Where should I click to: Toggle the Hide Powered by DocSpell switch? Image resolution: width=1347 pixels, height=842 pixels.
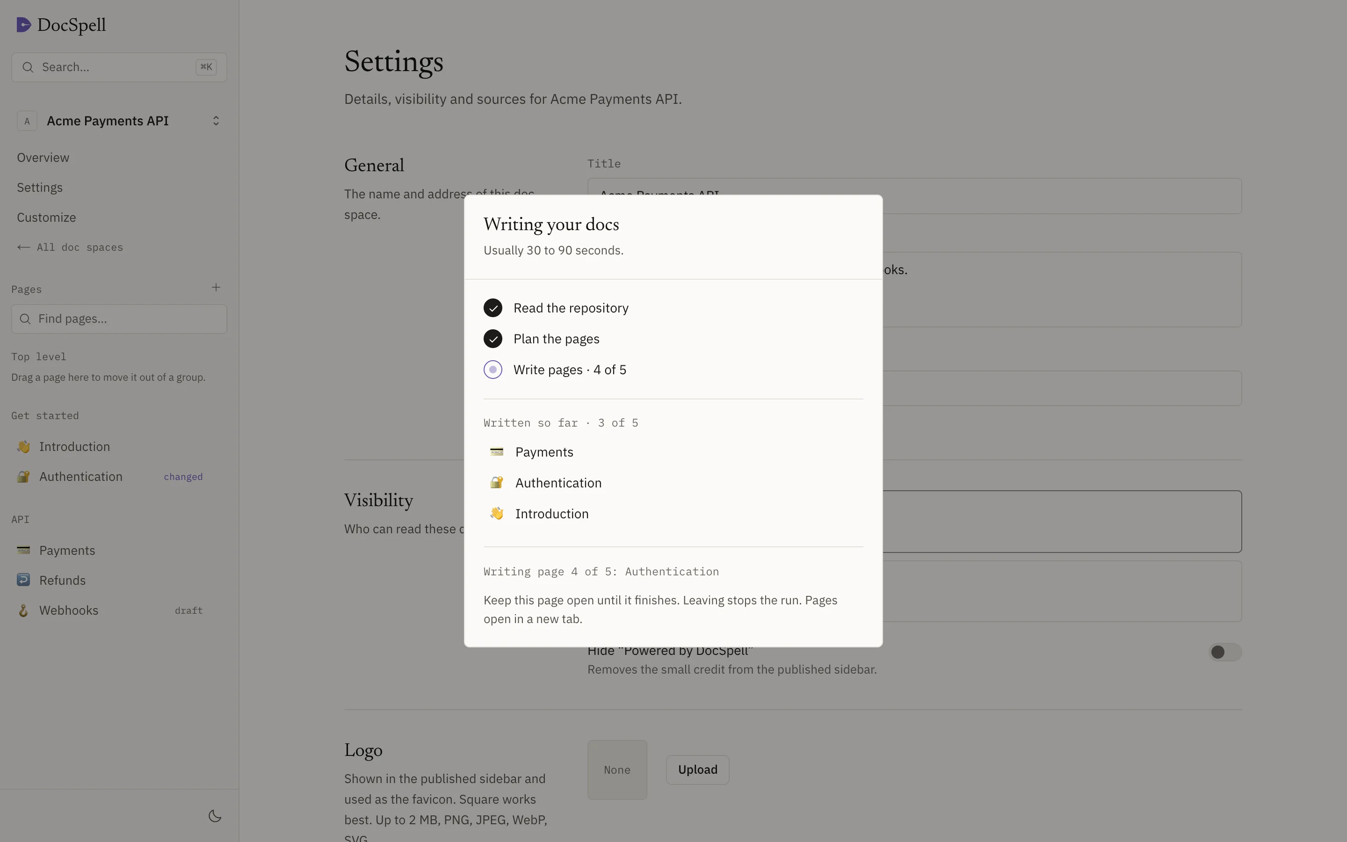click(1224, 652)
